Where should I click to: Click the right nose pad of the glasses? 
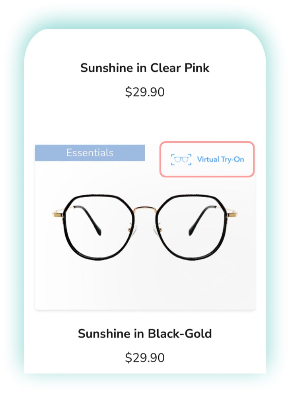(156, 230)
